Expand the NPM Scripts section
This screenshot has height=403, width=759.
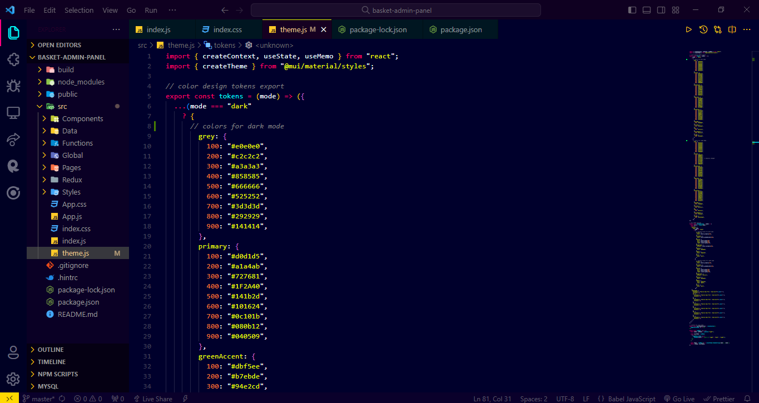[78, 374]
